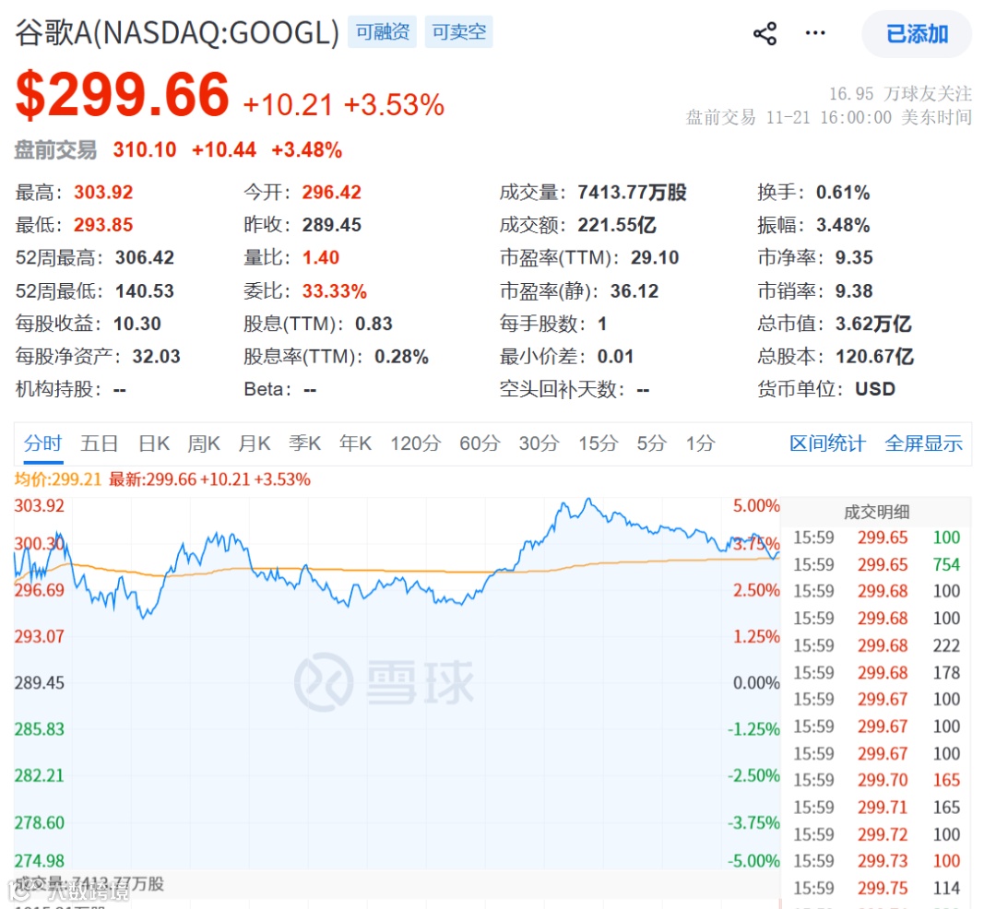Click the 振幅 value 3.48%

[843, 225]
